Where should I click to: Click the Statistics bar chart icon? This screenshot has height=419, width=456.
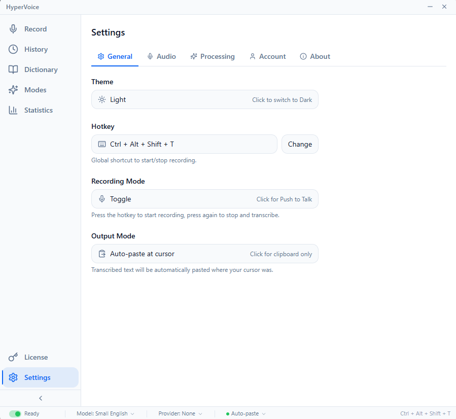tap(13, 110)
